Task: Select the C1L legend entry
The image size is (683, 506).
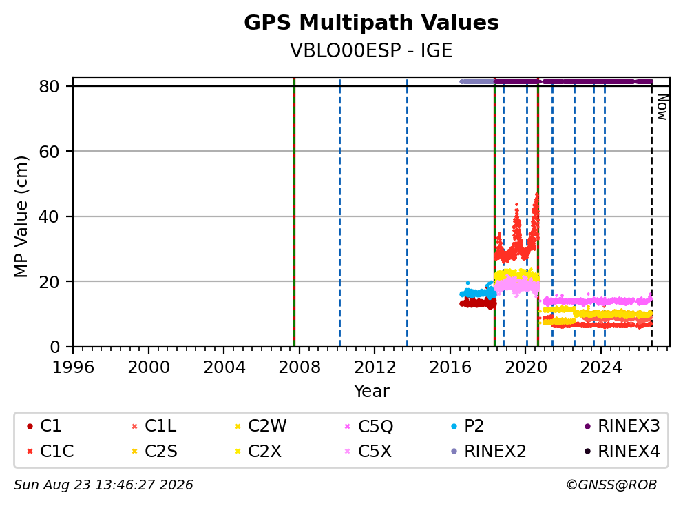Action: click(154, 426)
